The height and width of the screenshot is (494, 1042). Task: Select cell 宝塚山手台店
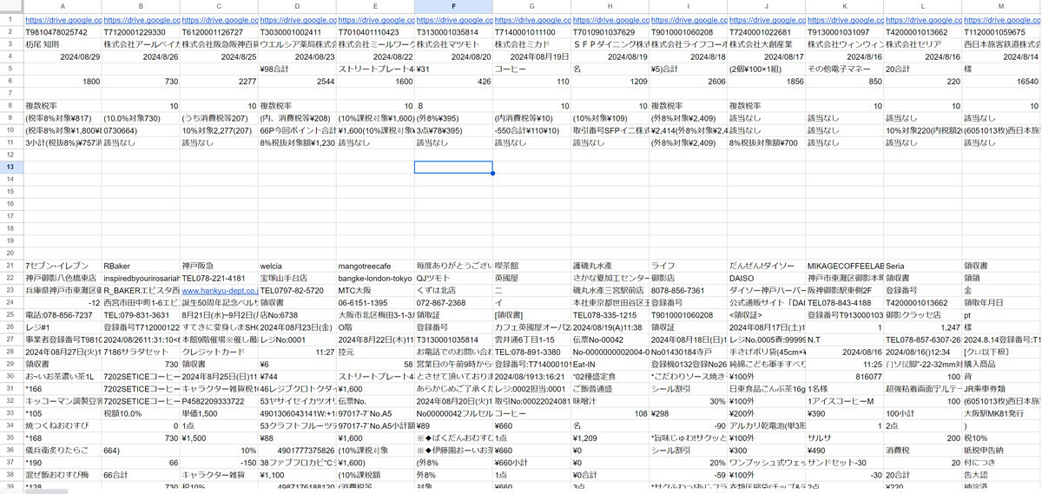[297, 277]
